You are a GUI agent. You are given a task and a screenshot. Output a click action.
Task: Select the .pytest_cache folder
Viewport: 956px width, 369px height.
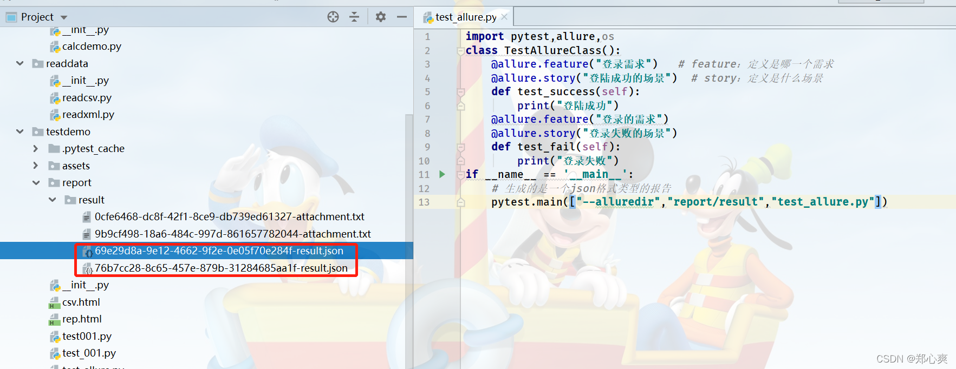[x=93, y=148]
